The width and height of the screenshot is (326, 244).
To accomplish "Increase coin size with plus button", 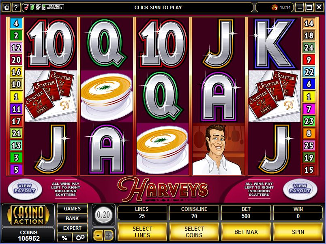I will [x=108, y=235].
